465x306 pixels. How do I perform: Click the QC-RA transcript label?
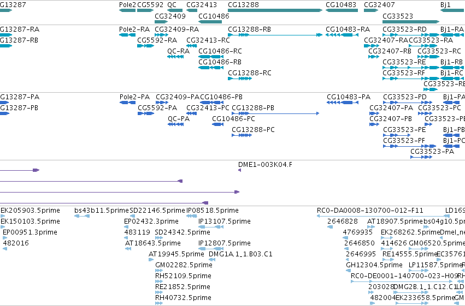(179, 51)
